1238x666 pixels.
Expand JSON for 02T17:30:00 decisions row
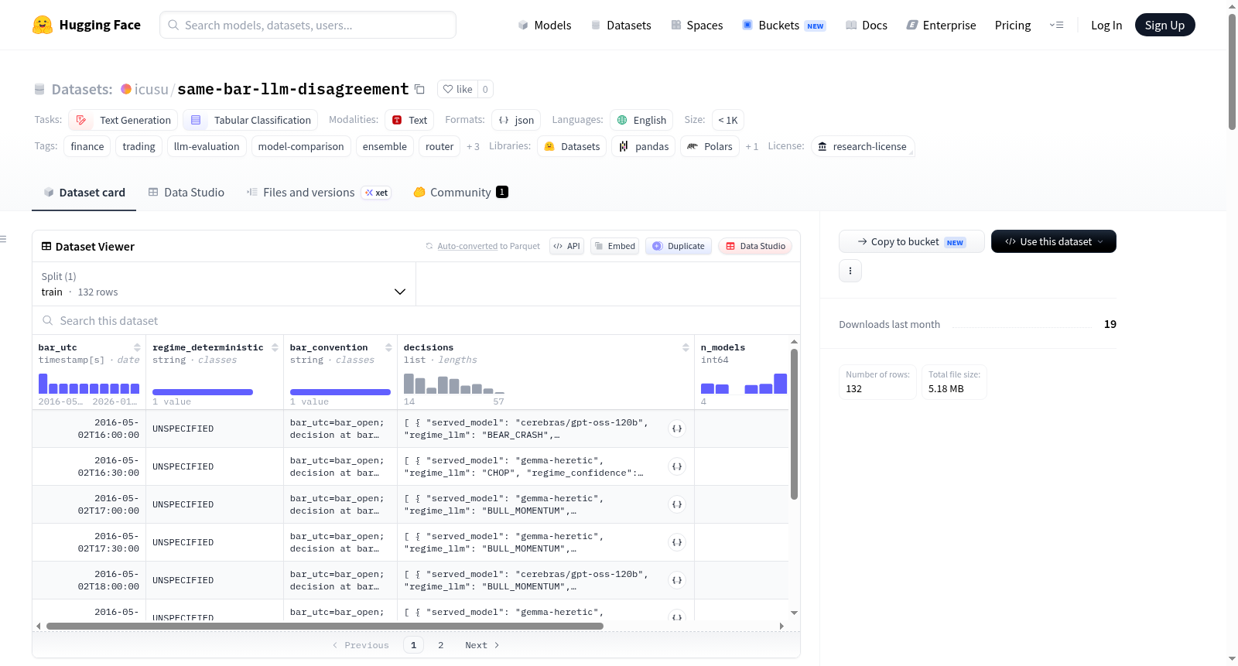coord(677,542)
